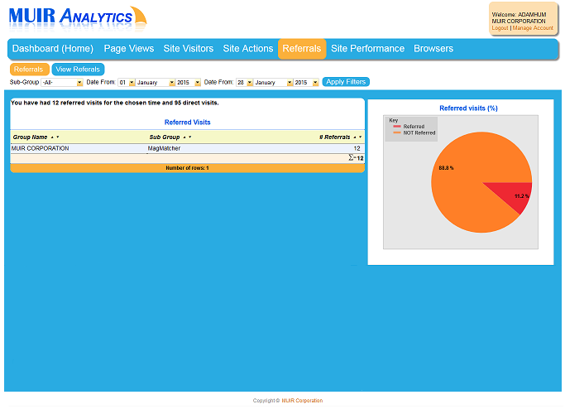Open the first 2015 year dropdown
The image size is (565, 414).
click(x=188, y=83)
